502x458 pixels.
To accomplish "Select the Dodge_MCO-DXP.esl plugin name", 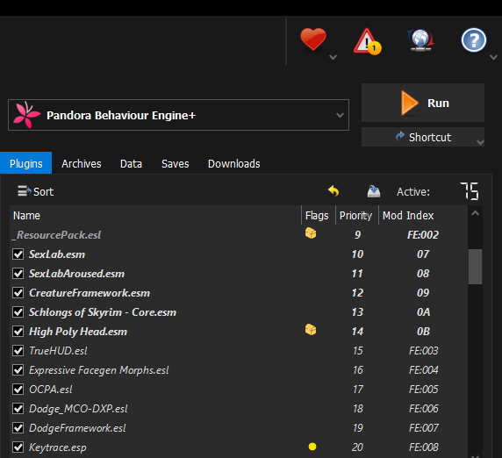I will pyautogui.click(x=78, y=408).
